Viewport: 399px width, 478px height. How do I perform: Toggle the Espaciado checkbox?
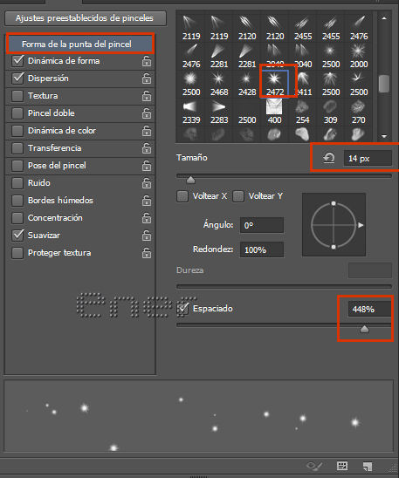pyautogui.click(x=182, y=309)
